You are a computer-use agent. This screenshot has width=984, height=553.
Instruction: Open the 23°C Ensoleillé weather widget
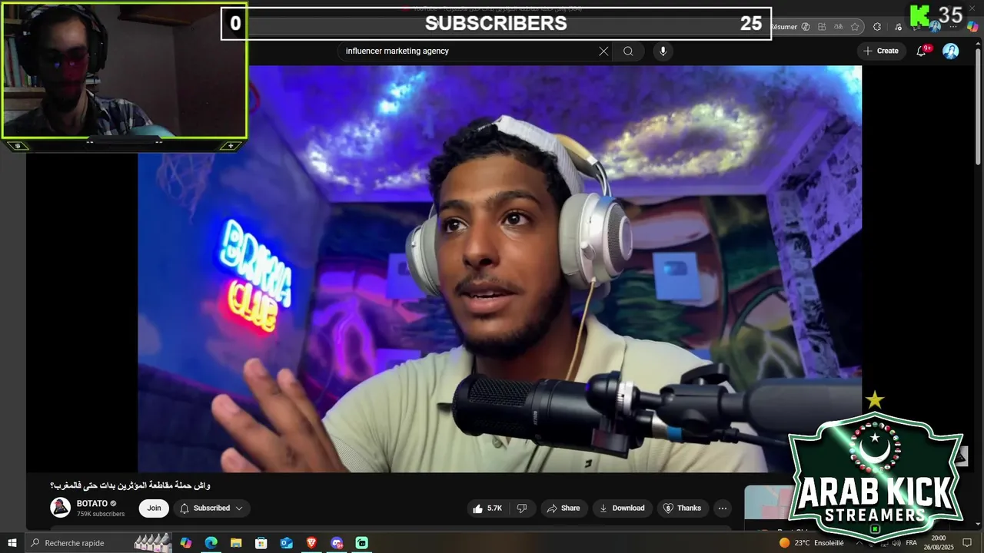pos(811,543)
